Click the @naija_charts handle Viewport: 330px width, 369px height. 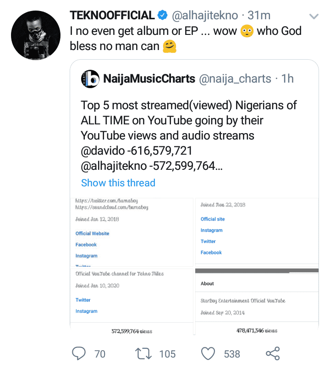(235, 78)
